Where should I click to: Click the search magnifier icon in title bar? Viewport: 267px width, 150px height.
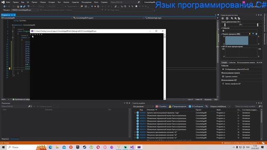tap(139, 2)
